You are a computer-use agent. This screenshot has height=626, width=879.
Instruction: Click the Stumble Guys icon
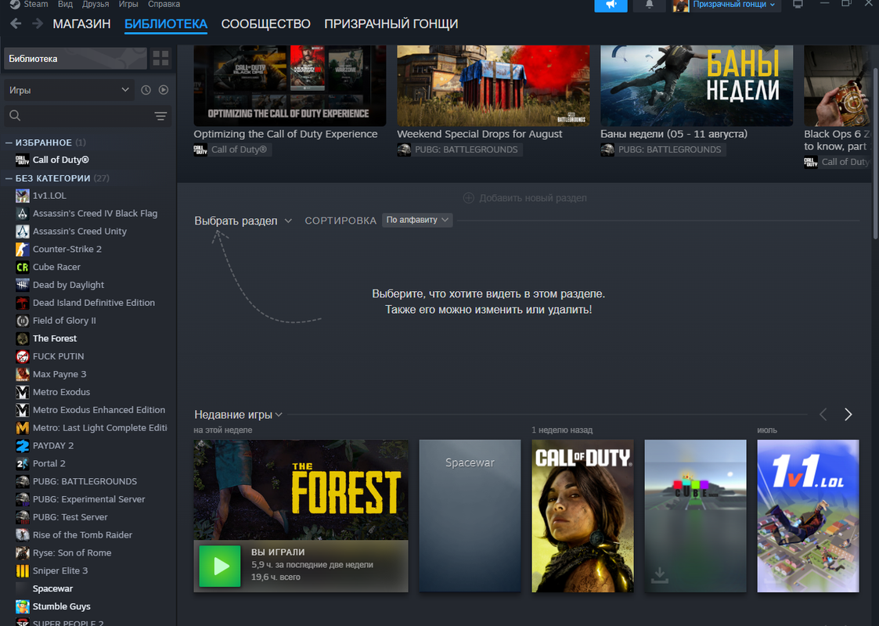coord(23,606)
